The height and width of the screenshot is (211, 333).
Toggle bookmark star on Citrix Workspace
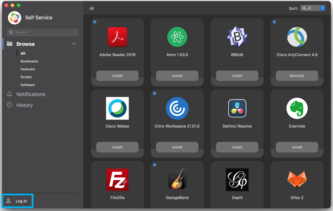coord(155,93)
